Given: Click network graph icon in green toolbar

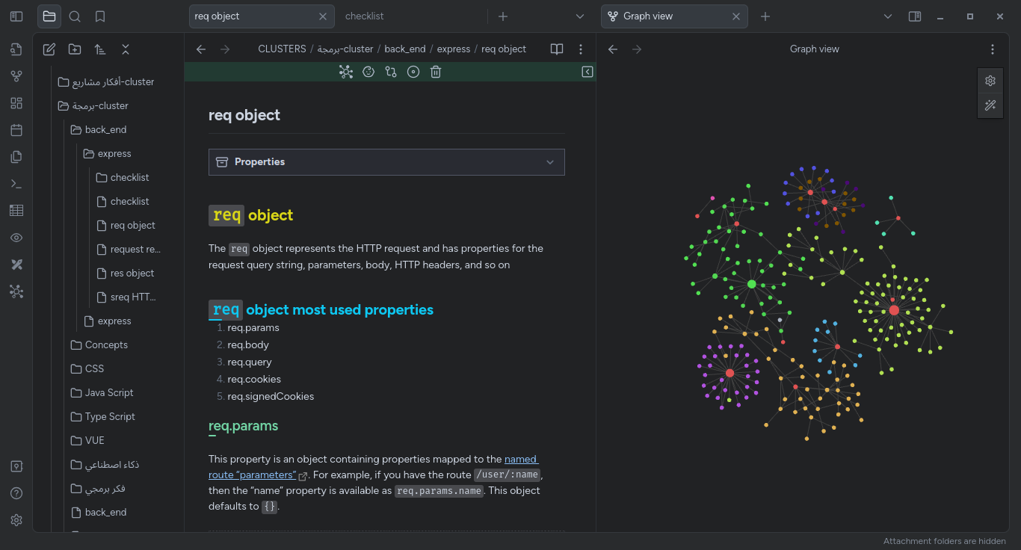Looking at the screenshot, I should pos(345,72).
